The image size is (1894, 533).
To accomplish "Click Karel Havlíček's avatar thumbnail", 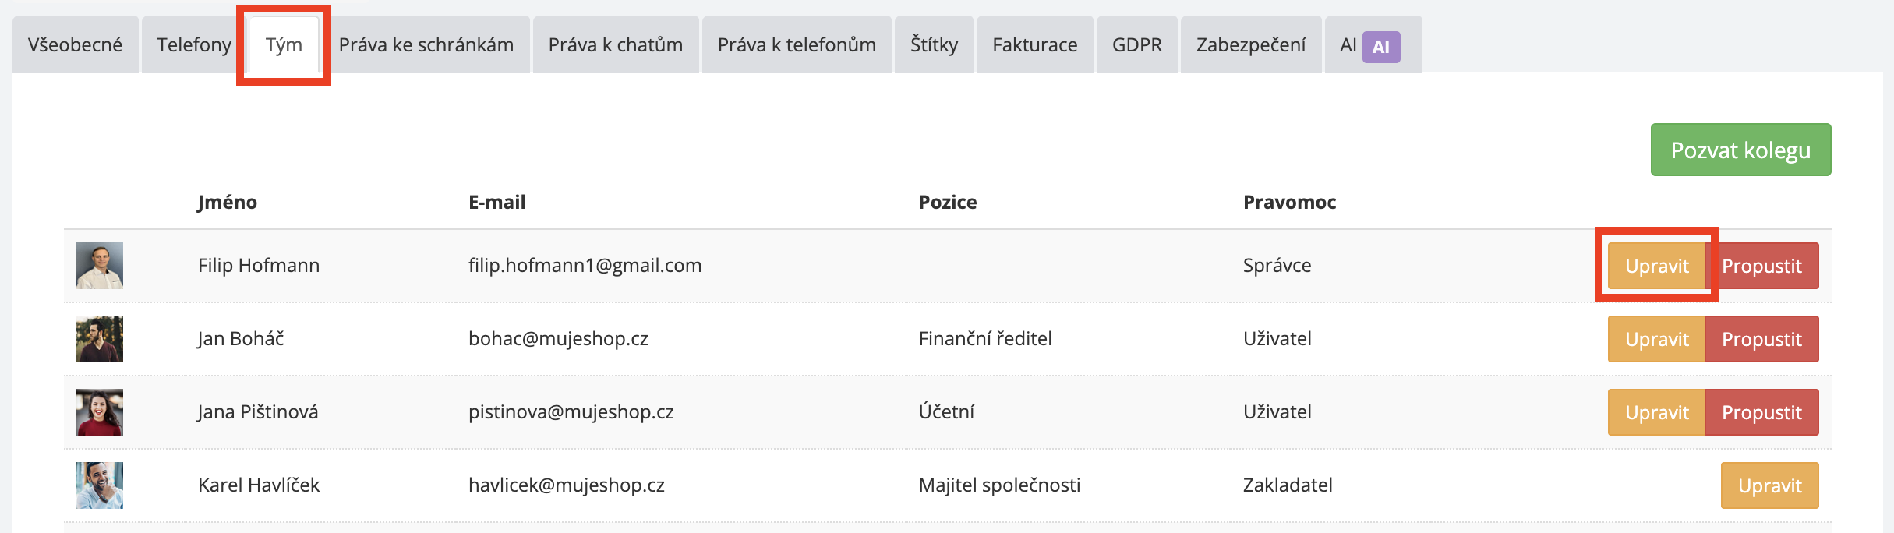I will [x=100, y=485].
